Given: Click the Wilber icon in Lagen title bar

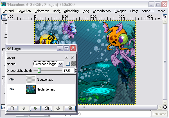Looking at the screenshot, I should coord(9,48).
